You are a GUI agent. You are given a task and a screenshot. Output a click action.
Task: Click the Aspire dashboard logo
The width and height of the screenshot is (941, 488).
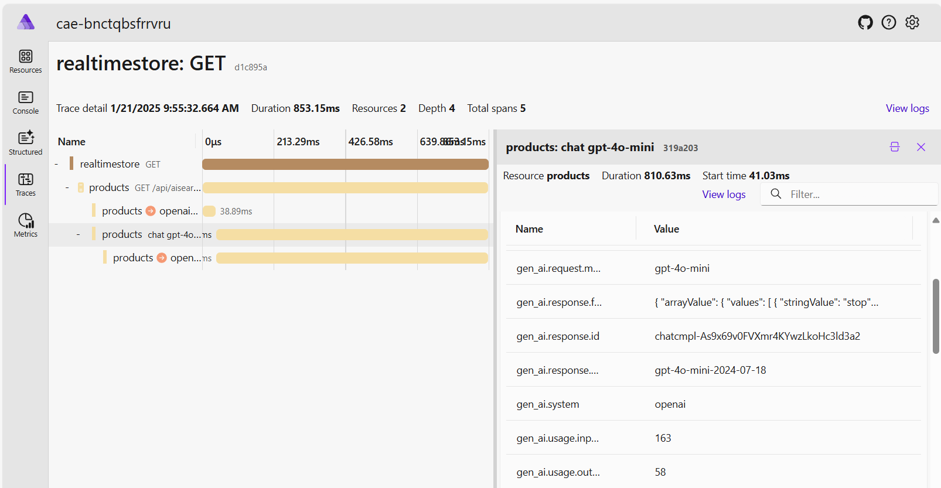[x=26, y=22]
